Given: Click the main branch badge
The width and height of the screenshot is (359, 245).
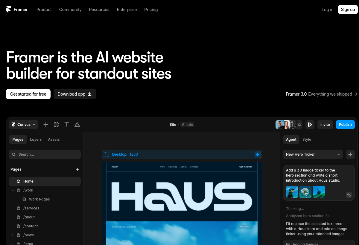Looking at the screenshot, I should pyautogui.click(x=187, y=125).
